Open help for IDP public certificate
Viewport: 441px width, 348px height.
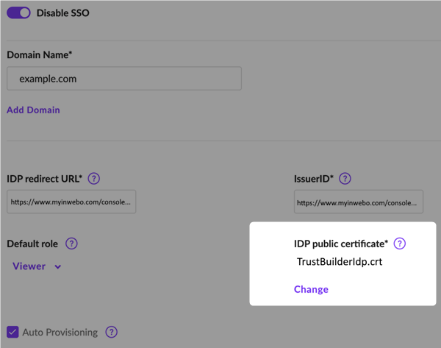click(400, 244)
